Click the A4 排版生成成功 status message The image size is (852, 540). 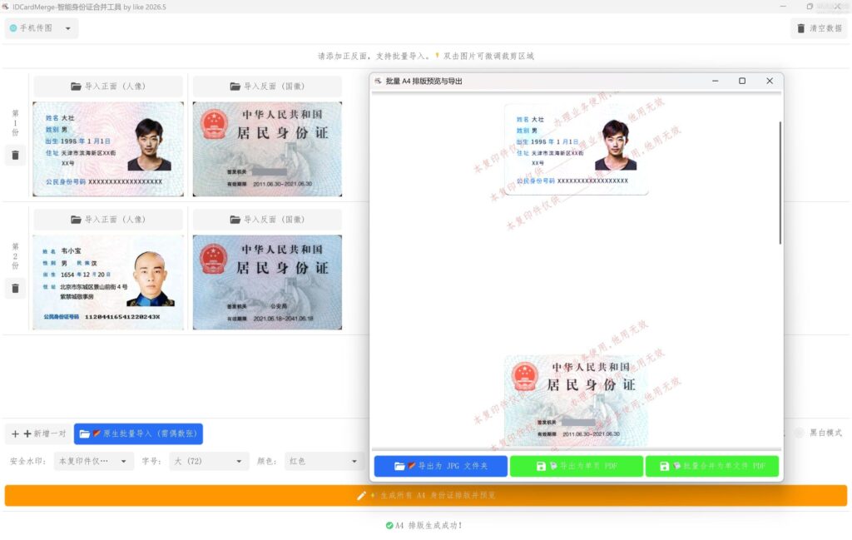pos(424,525)
